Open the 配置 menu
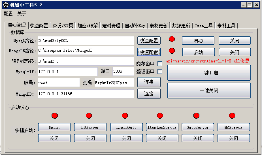This screenshot has height=155, width=262. (x=8, y=13)
